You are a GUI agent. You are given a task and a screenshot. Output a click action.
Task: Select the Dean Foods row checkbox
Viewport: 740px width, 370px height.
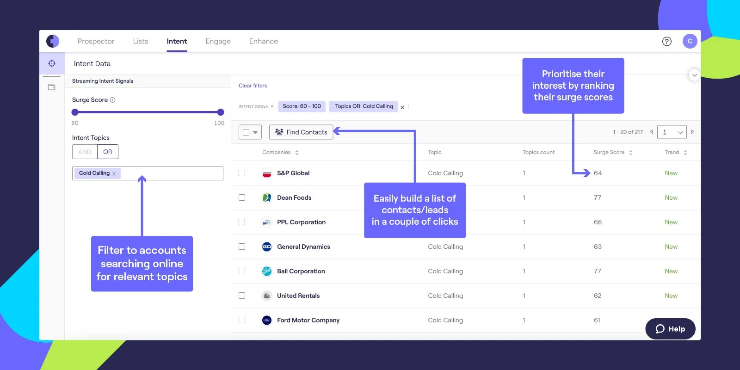(x=242, y=197)
